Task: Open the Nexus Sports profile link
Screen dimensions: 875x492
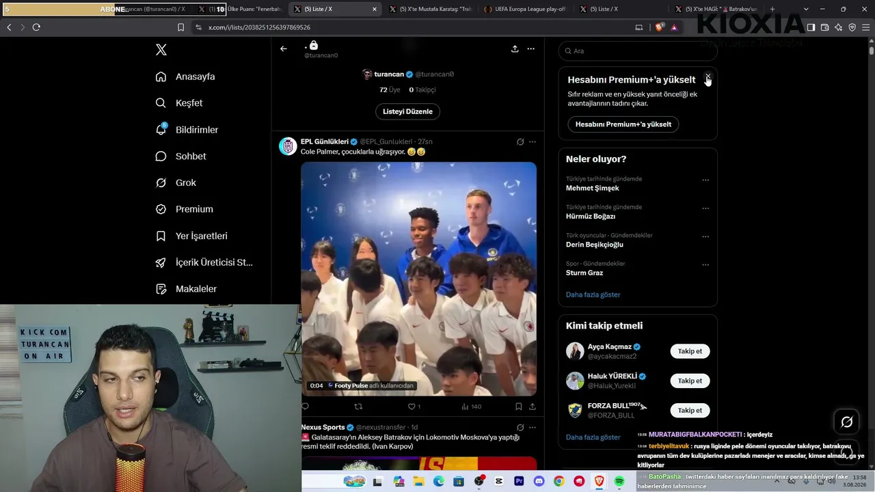Action: (323, 427)
